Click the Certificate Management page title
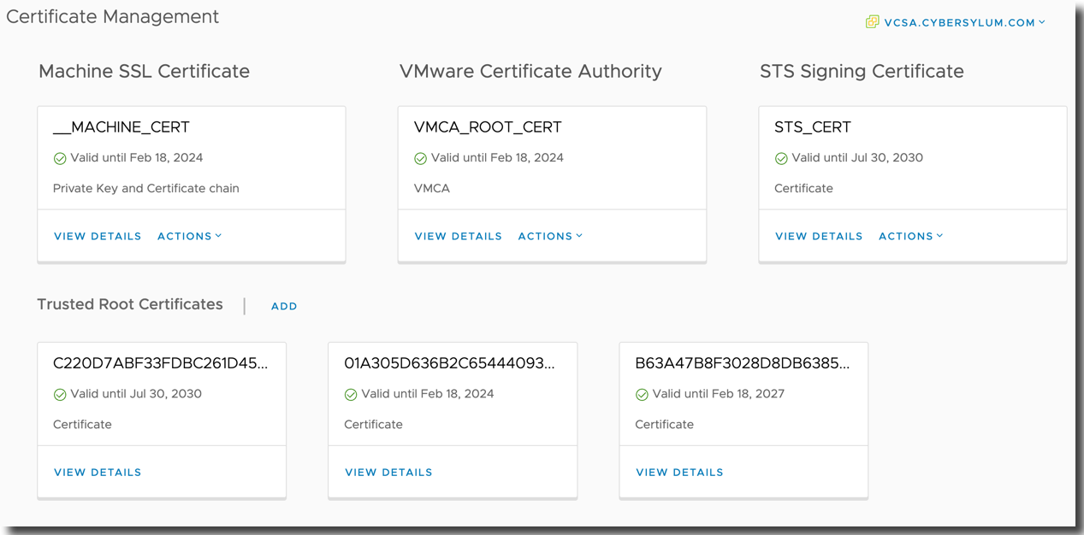The height and width of the screenshot is (535, 1084). coord(113,16)
